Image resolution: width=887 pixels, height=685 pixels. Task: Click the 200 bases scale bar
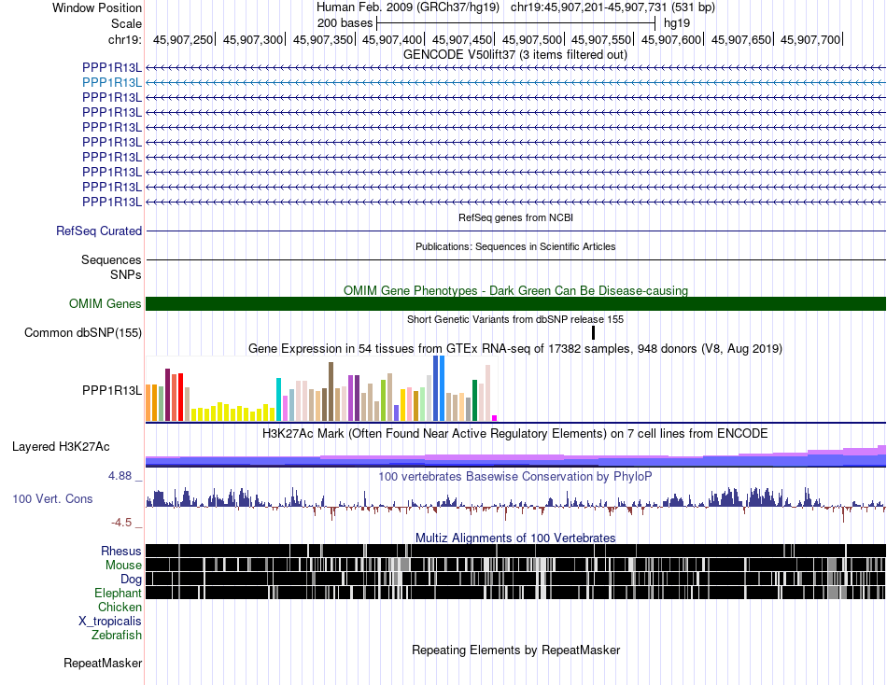(515, 23)
